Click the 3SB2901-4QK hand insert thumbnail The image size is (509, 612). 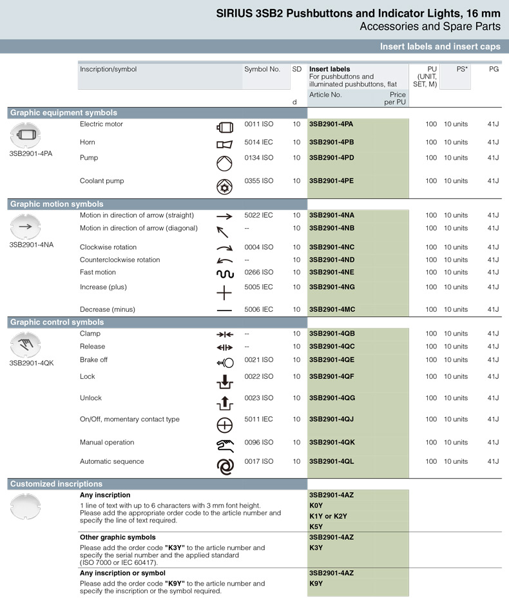26,343
